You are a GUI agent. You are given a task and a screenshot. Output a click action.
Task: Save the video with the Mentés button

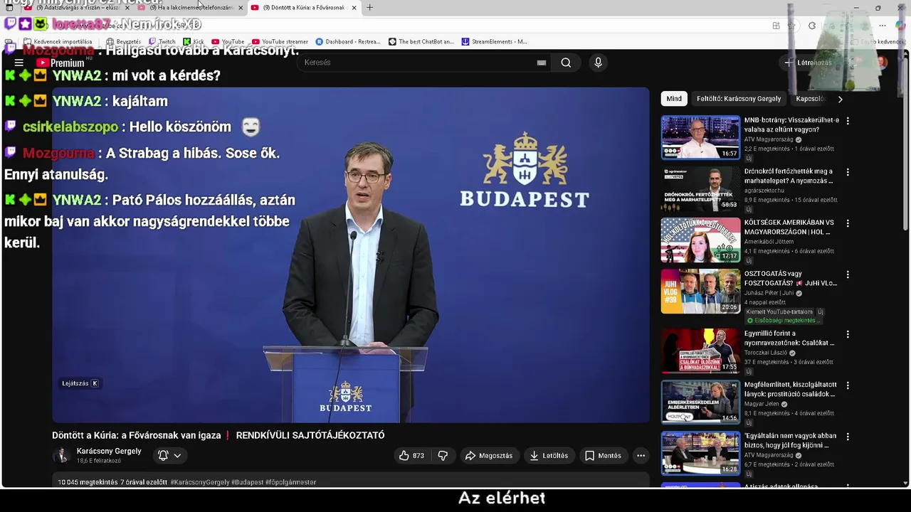(603, 456)
